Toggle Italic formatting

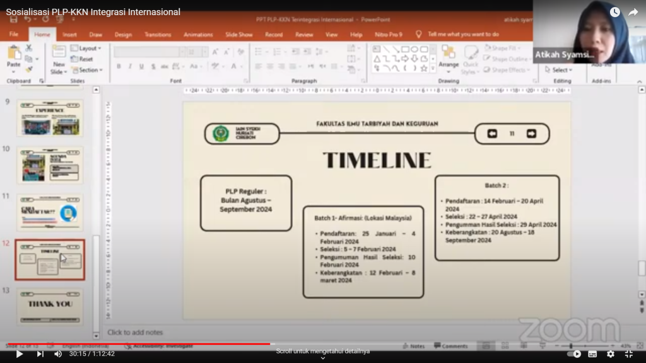(130, 66)
